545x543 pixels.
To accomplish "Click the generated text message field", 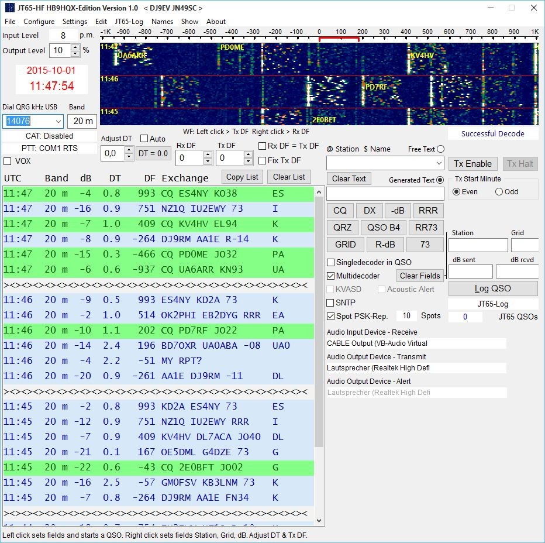I will (385, 194).
